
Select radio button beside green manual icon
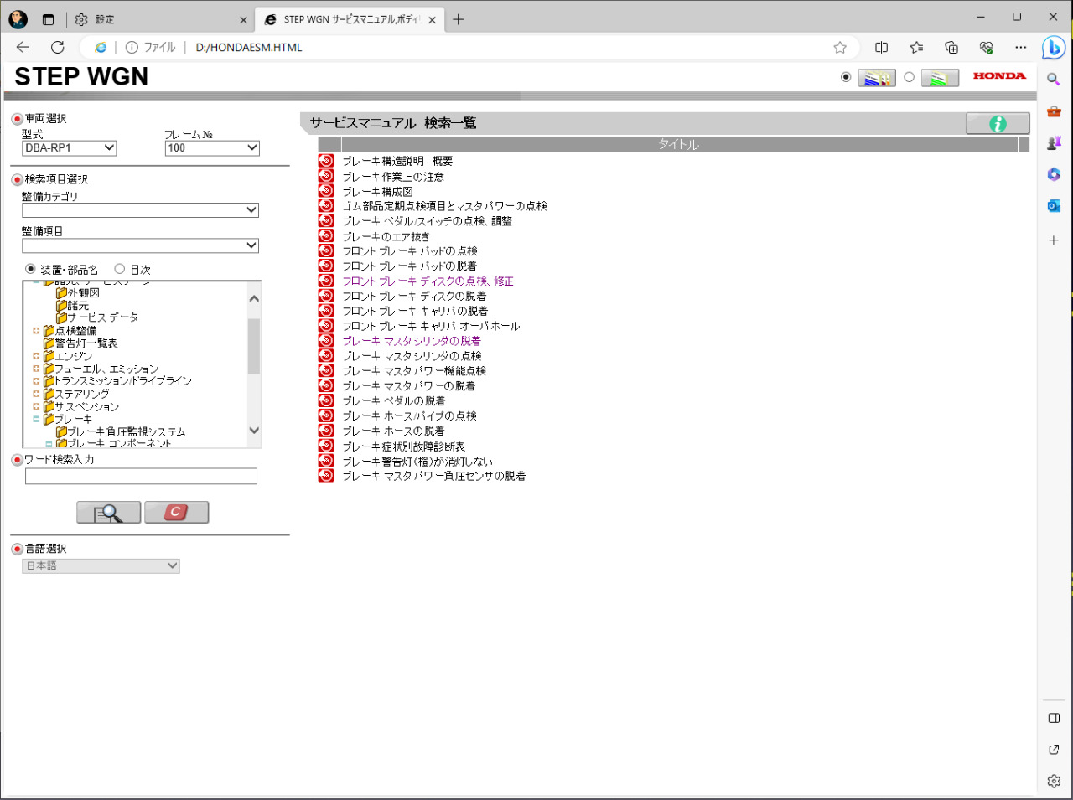[x=910, y=77]
